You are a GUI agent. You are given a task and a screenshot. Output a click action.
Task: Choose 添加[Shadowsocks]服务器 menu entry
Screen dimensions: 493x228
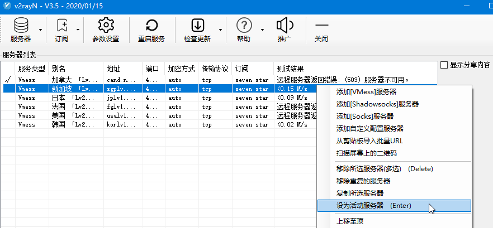[x=394, y=104]
